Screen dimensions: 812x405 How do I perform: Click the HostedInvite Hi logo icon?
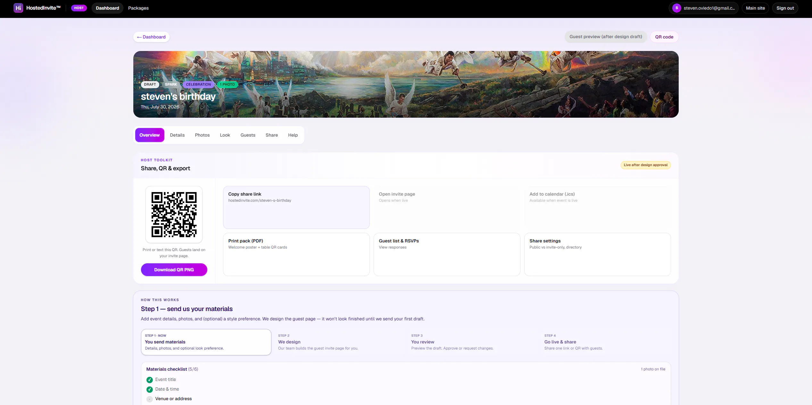(18, 8)
